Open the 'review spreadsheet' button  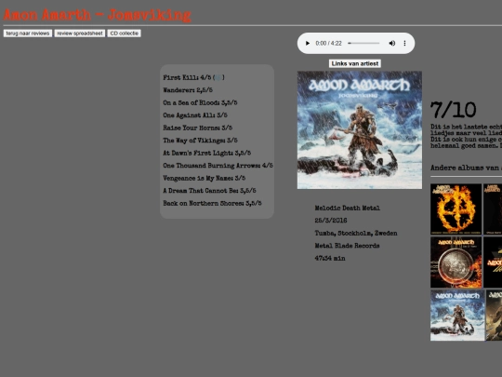[80, 34]
